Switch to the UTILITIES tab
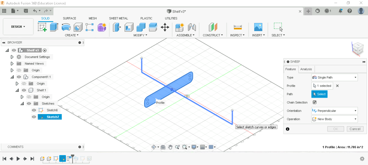Viewport: 368px width, 165px height. point(171,18)
